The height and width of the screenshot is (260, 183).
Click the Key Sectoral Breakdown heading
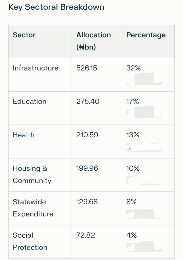(x=56, y=7)
